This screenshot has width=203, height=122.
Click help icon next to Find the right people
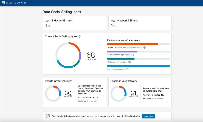pyautogui.click(x=133, y=55)
